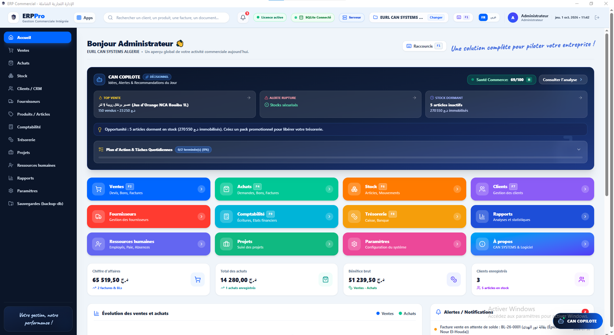
Task: Click the ERPPro shield logo
Action: (x=14, y=18)
